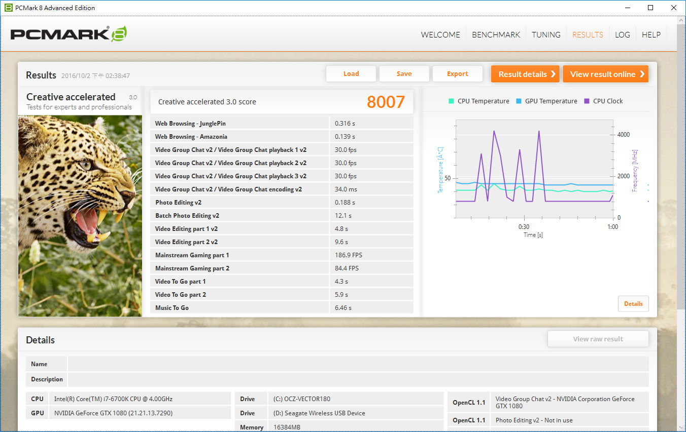Toggle CPU Clock legend entry

pyautogui.click(x=603, y=101)
